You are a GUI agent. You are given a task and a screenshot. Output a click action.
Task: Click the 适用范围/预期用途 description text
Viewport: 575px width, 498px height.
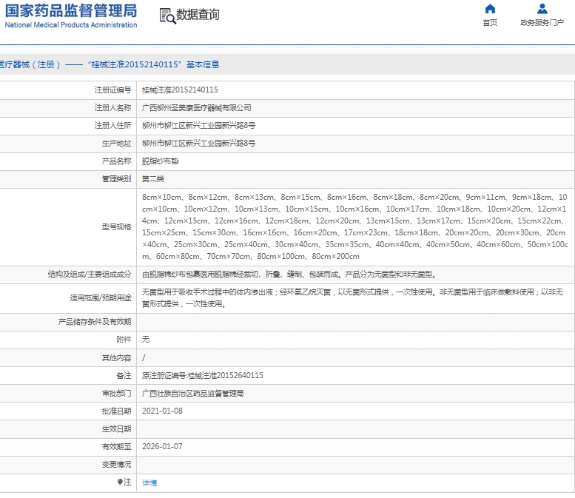point(352,297)
